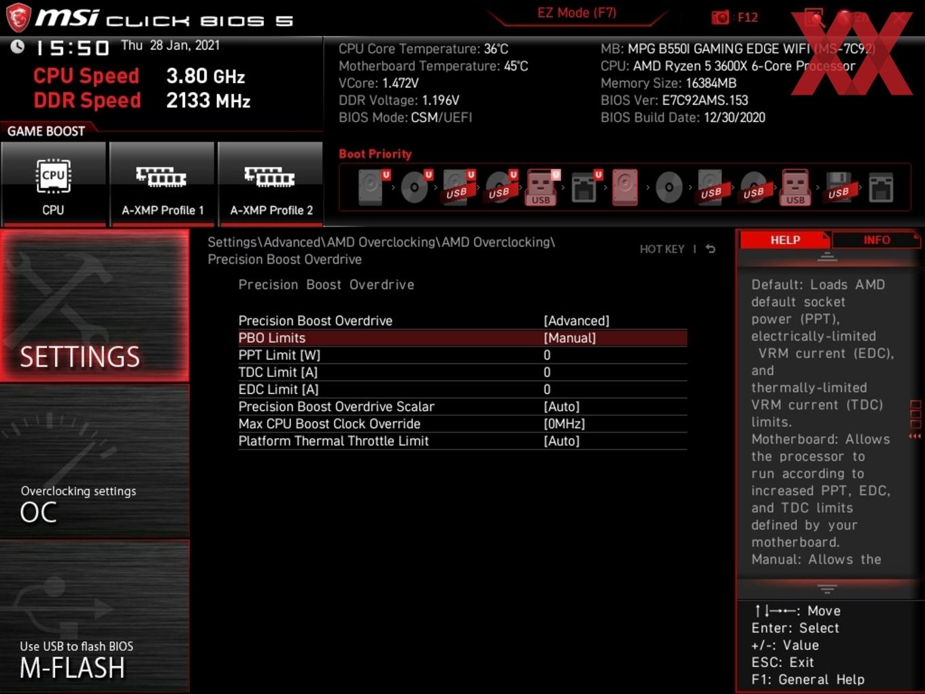Screen dimensions: 925x694
Task: Open the SETTINGS section
Action: point(95,305)
